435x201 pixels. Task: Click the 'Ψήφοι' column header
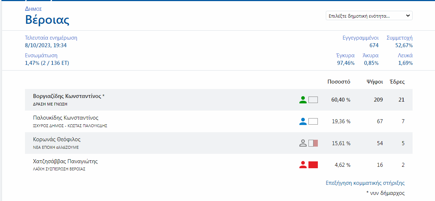point(375,82)
